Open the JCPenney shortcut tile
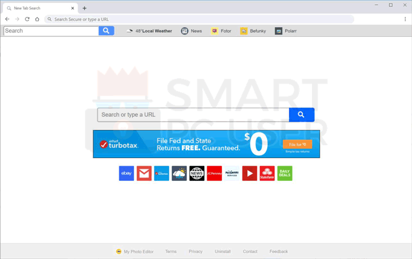 pos(214,173)
